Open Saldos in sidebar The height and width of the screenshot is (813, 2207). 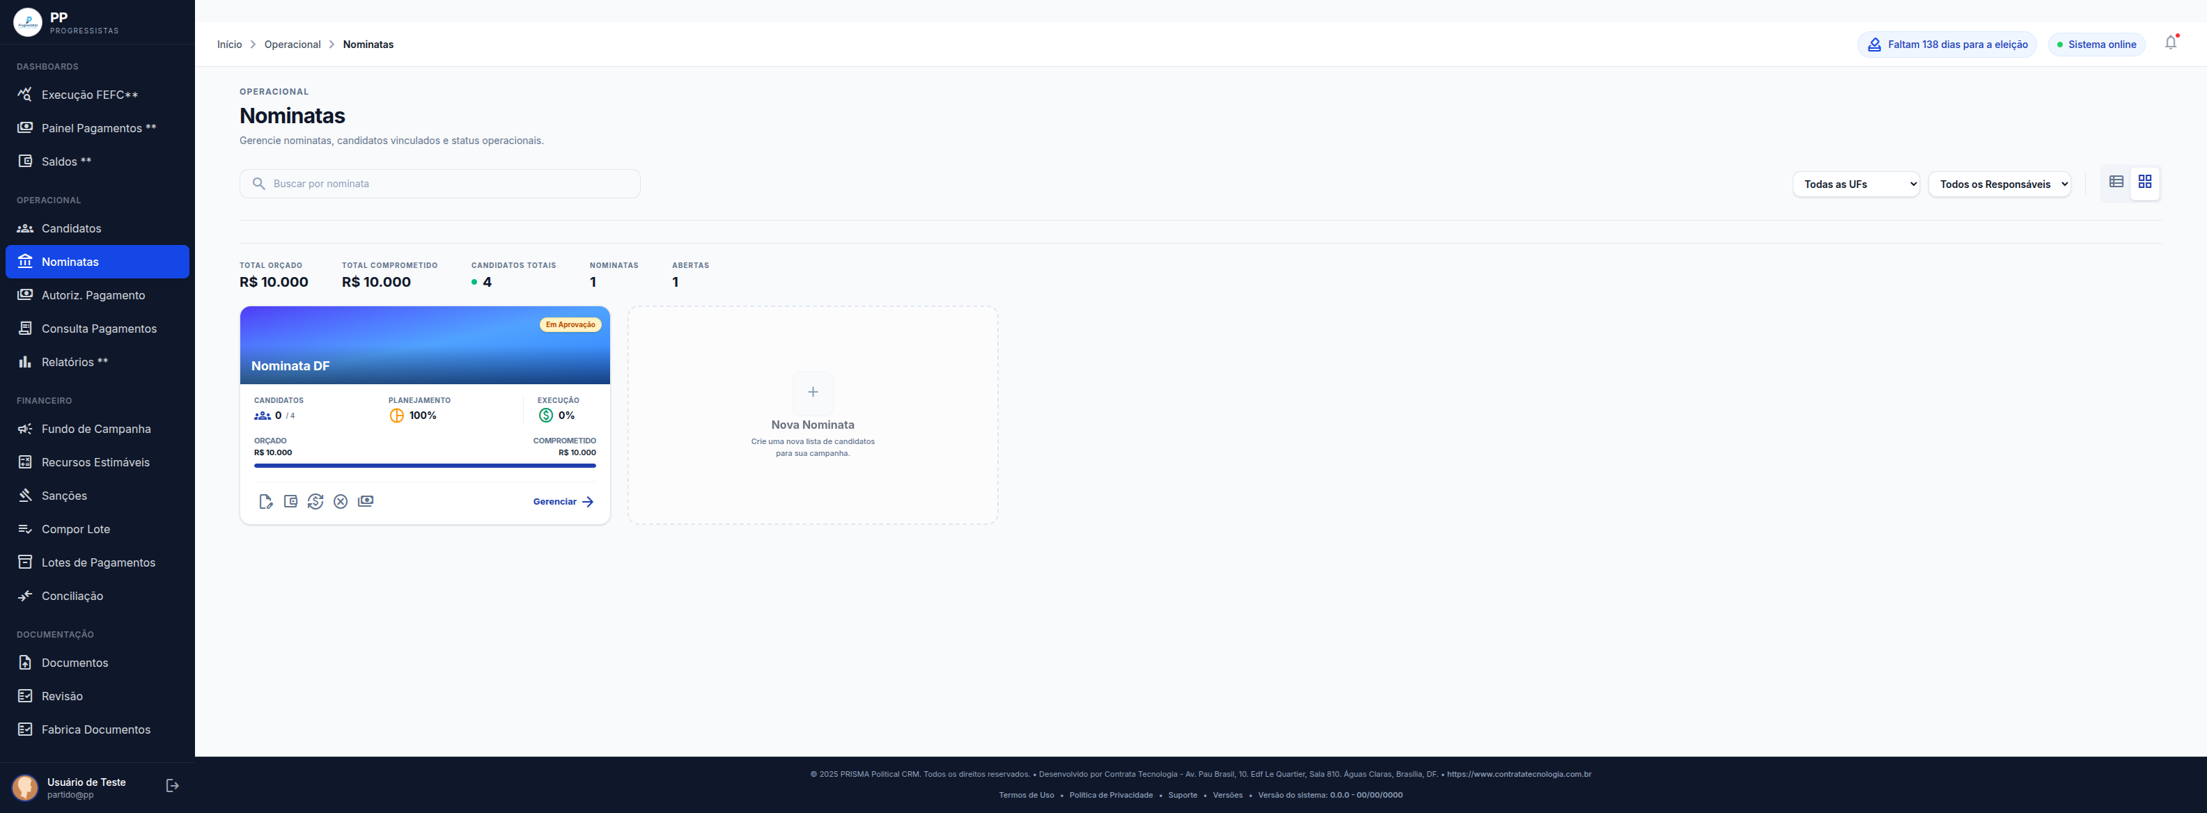pos(98,162)
